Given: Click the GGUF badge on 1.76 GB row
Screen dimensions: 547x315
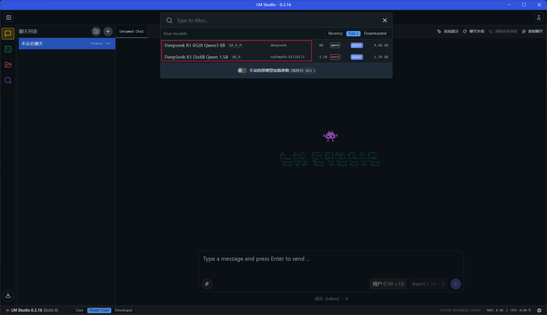Looking at the screenshot, I should click(357, 57).
